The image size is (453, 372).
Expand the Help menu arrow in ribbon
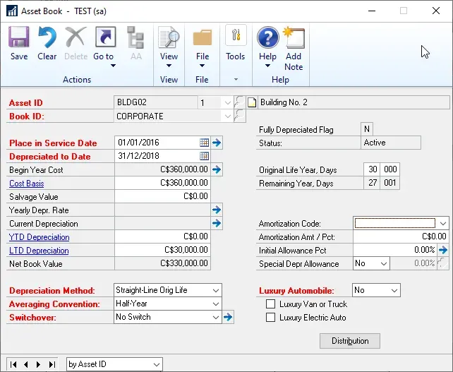(x=268, y=66)
